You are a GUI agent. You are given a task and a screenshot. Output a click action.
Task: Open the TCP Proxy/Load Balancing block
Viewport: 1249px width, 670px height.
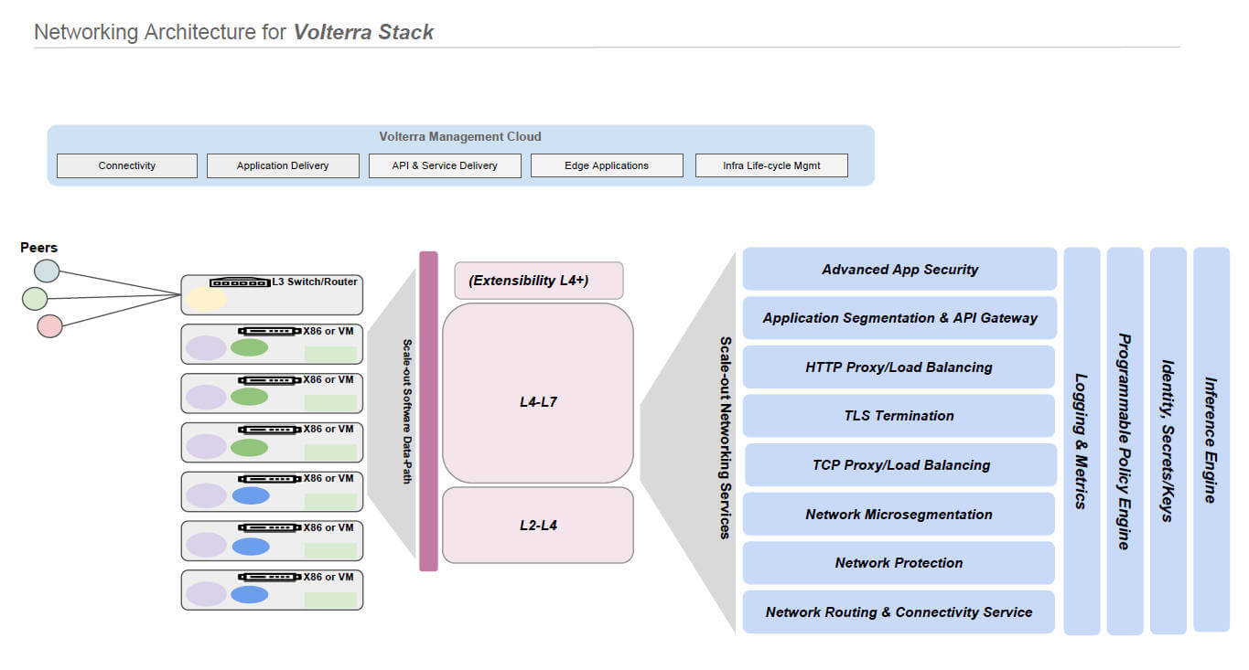[901, 464]
